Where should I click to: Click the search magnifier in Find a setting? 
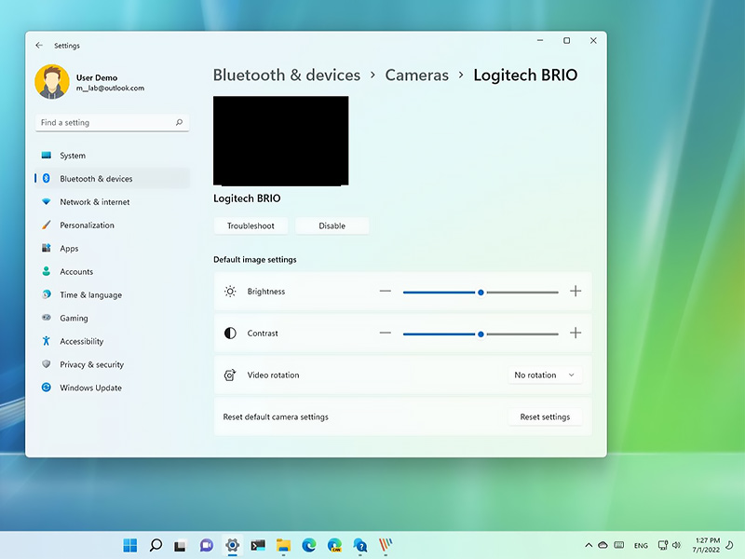pos(179,122)
